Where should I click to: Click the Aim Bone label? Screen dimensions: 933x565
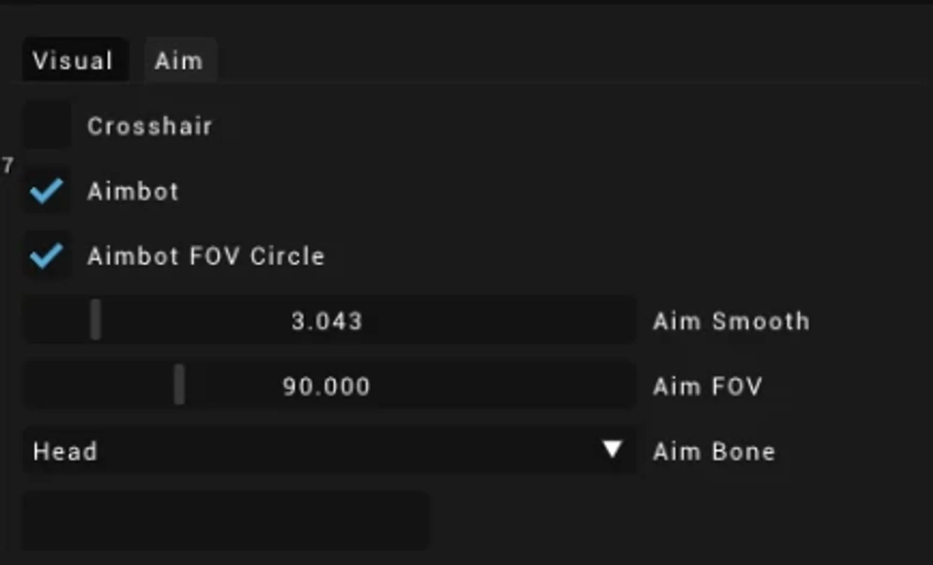[714, 451]
